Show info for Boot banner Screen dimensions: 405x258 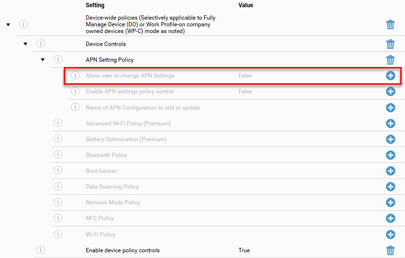click(58, 170)
